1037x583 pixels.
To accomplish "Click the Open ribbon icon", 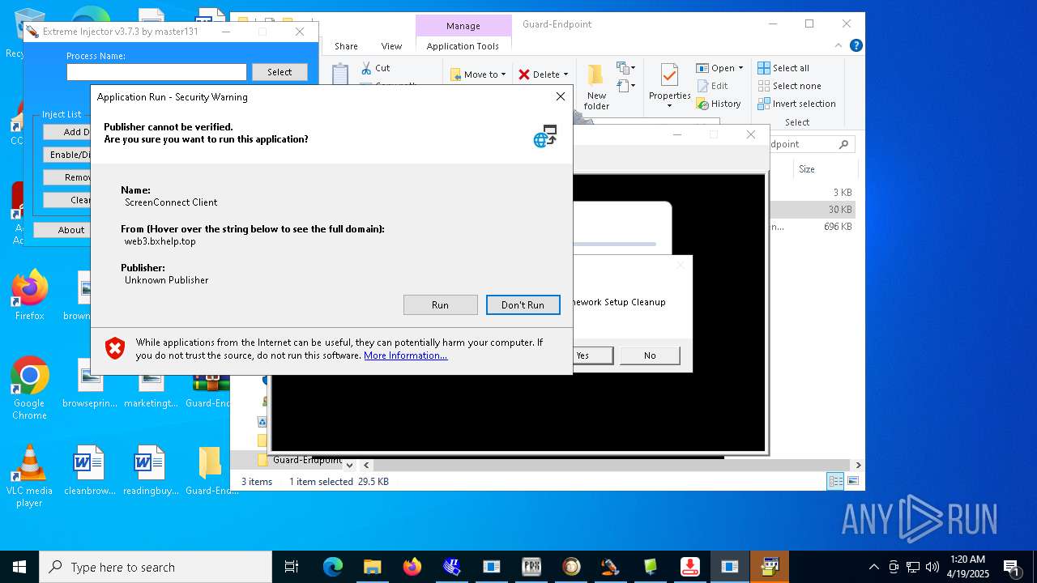I will coord(702,68).
